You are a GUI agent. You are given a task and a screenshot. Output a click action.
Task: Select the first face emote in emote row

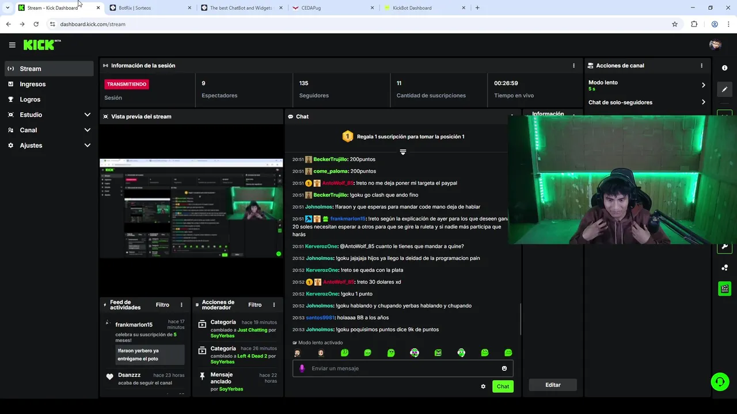pyautogui.click(x=298, y=352)
